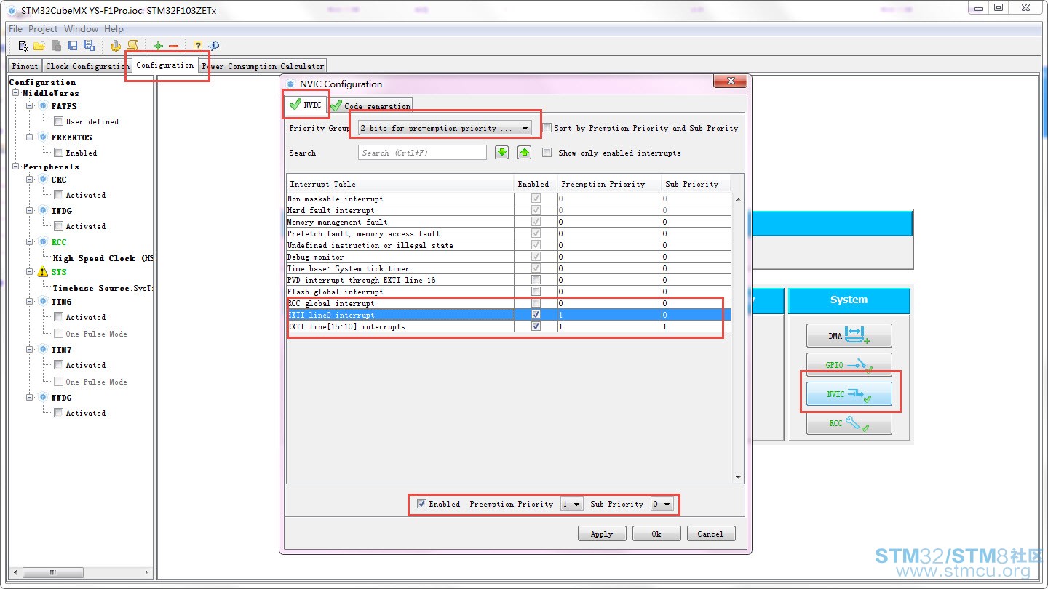1048x589 pixels.
Task: Click the TIM6 cube icon in tree
Action: click(x=43, y=302)
